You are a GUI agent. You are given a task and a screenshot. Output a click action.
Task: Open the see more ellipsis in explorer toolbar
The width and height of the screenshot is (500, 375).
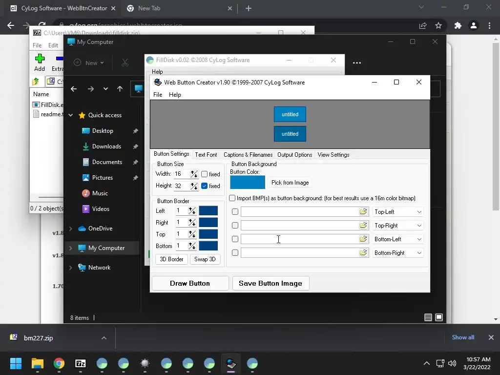click(357, 63)
